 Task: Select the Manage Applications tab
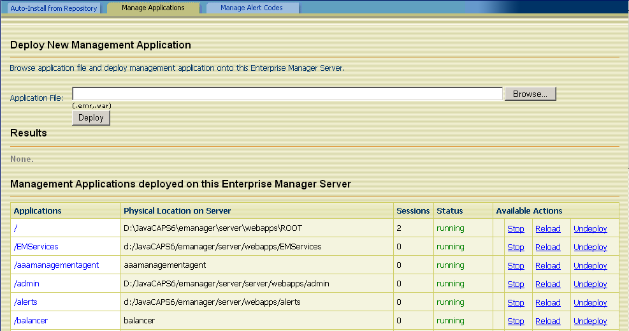(x=153, y=8)
